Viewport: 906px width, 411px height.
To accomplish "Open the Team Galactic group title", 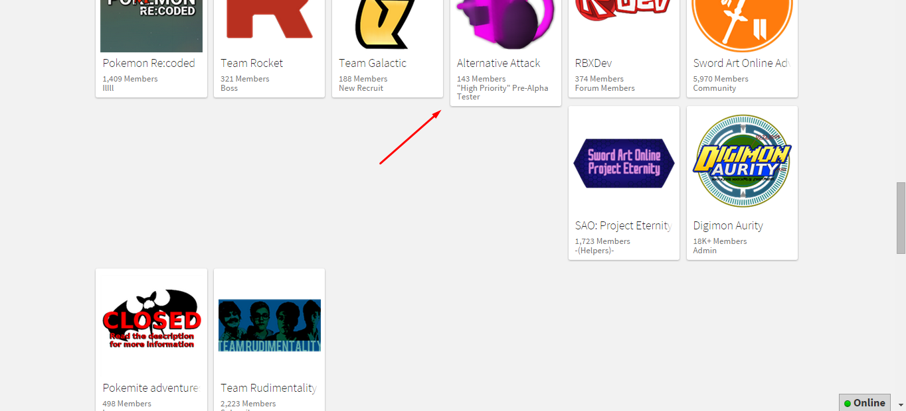I will [x=373, y=63].
